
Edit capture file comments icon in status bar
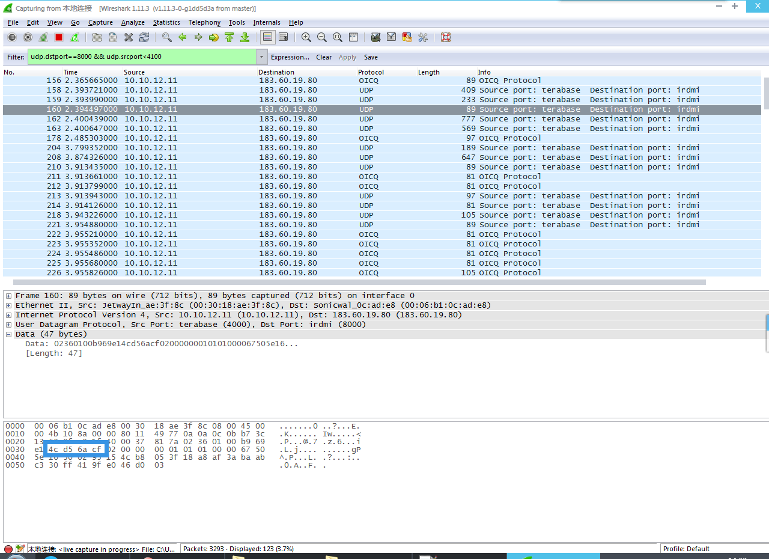20,549
